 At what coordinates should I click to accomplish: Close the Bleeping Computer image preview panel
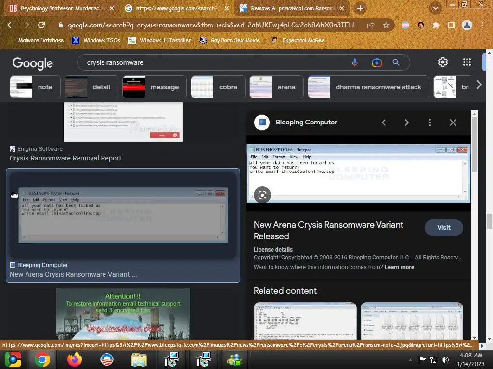(x=453, y=123)
